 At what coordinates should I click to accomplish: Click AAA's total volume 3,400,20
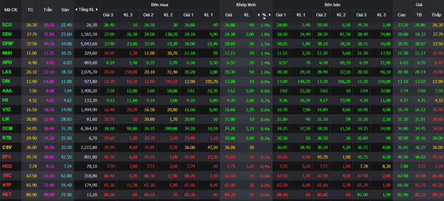tap(89, 91)
